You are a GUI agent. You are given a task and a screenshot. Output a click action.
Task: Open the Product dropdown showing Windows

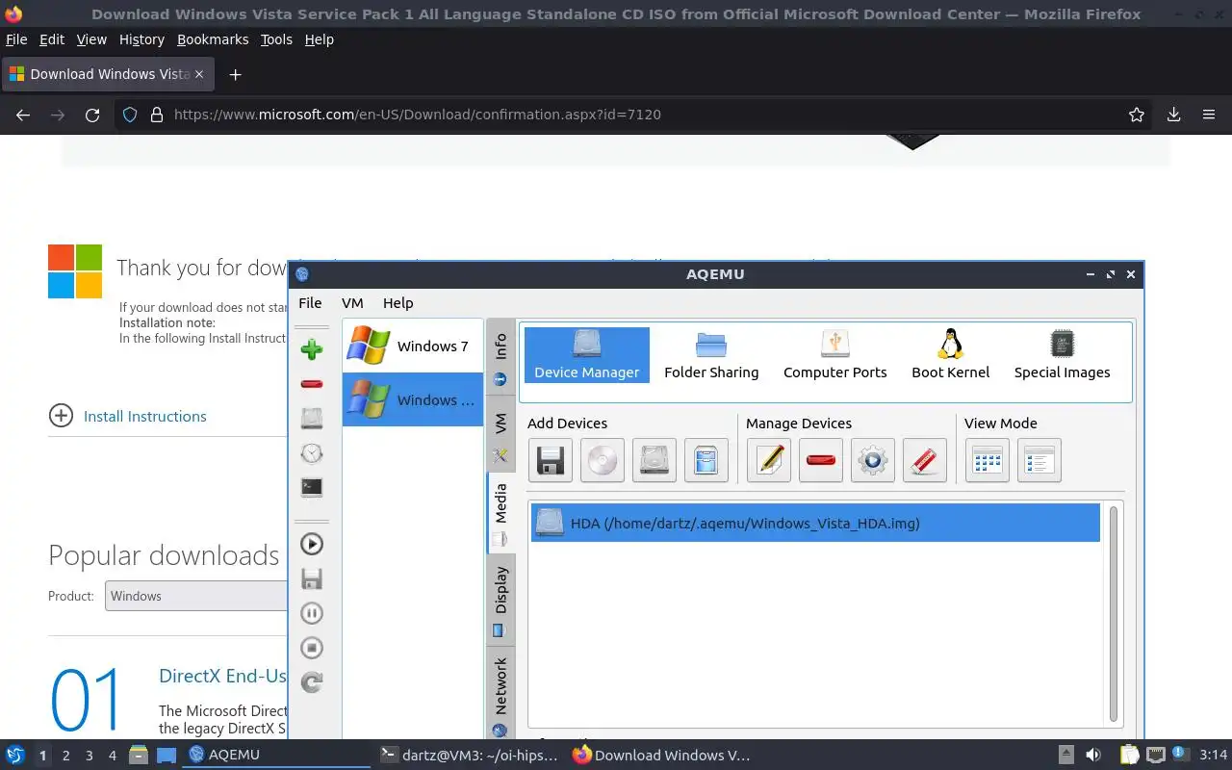pos(197,596)
